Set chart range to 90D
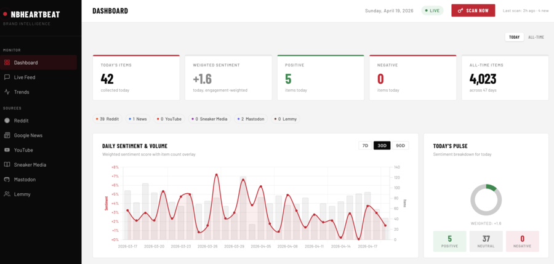The width and height of the screenshot is (554, 264). 400,146
